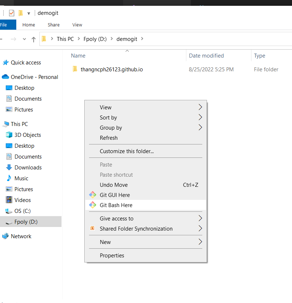Select Downloads in navigation pane
The image size is (292, 303).
click(28, 168)
